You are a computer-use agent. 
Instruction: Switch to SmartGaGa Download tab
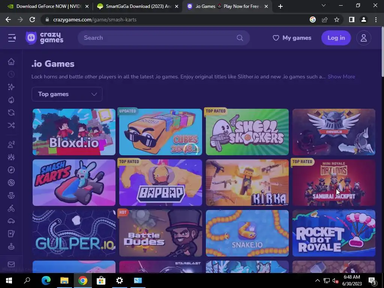(x=138, y=6)
